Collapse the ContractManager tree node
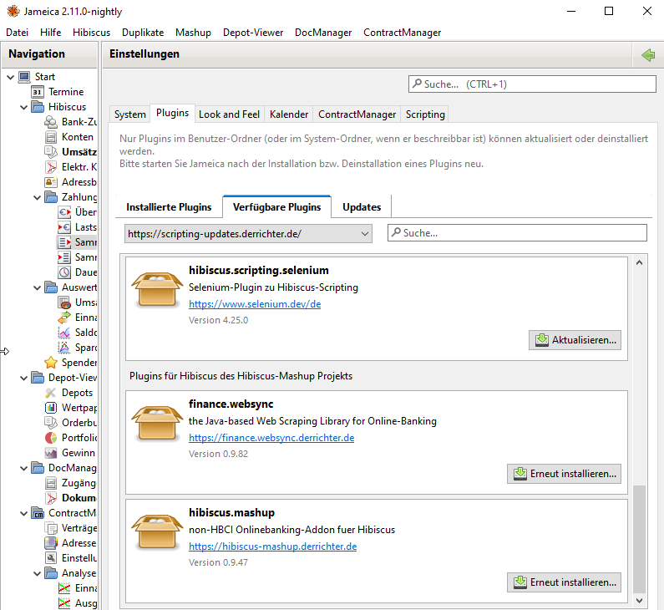664x610 pixels. point(24,513)
